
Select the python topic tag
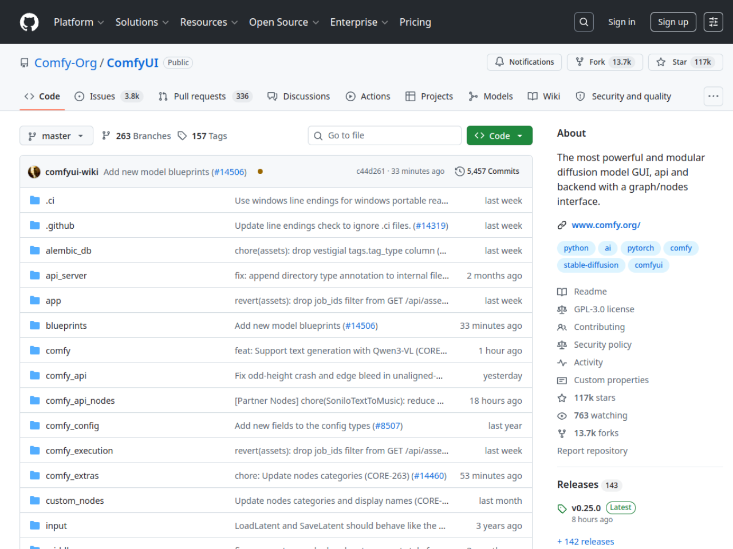pos(576,248)
